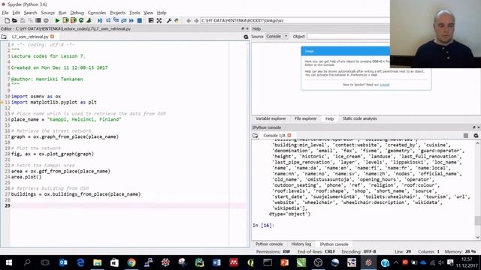Open the Debug menu
The width and height of the screenshot is (481, 270).
(x=77, y=13)
